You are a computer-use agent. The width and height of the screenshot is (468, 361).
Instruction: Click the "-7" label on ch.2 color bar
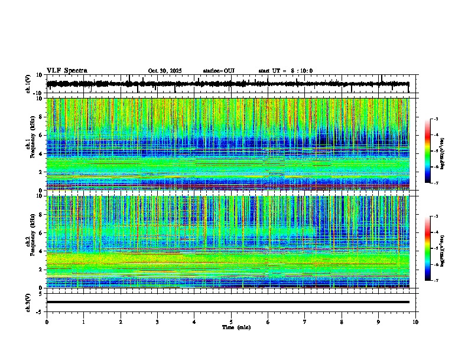(x=435, y=280)
